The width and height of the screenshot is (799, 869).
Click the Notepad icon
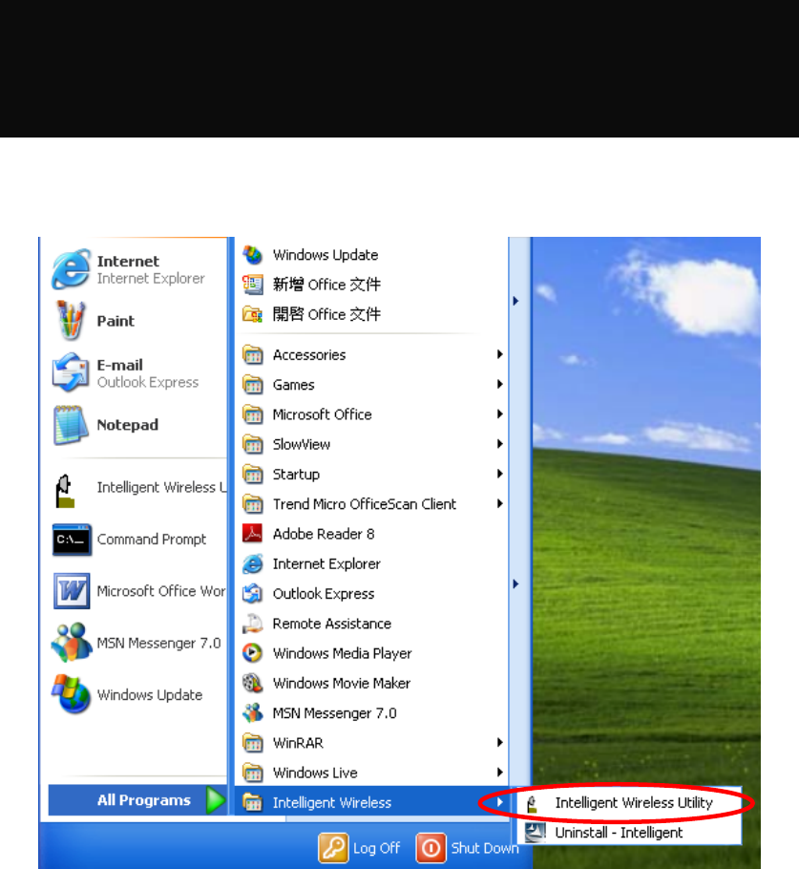71,425
